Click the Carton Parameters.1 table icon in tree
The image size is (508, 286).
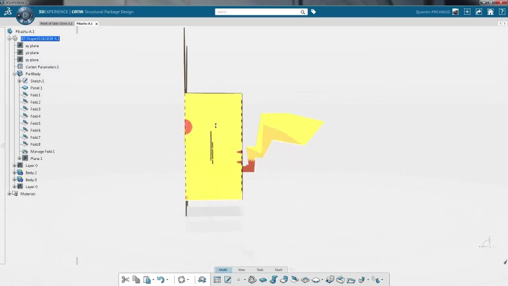[20, 67]
